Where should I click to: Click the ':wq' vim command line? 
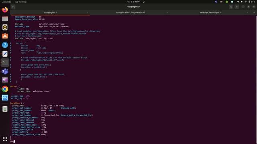12,142
